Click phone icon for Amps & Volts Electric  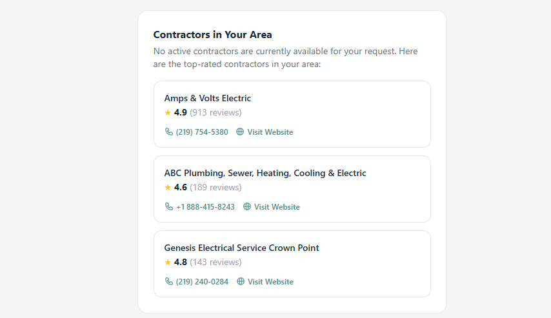[x=168, y=132]
